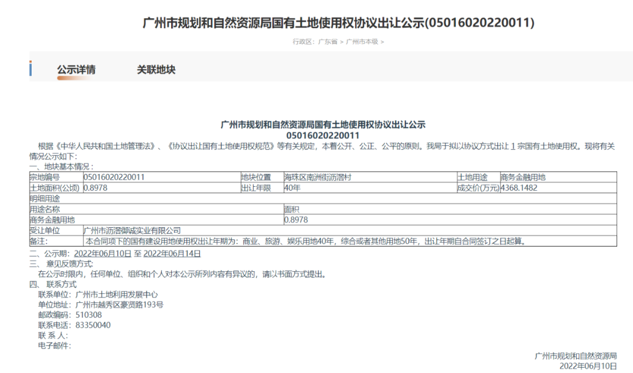Click the 面积 column header
Screen dimensions: 633x373
450,209
